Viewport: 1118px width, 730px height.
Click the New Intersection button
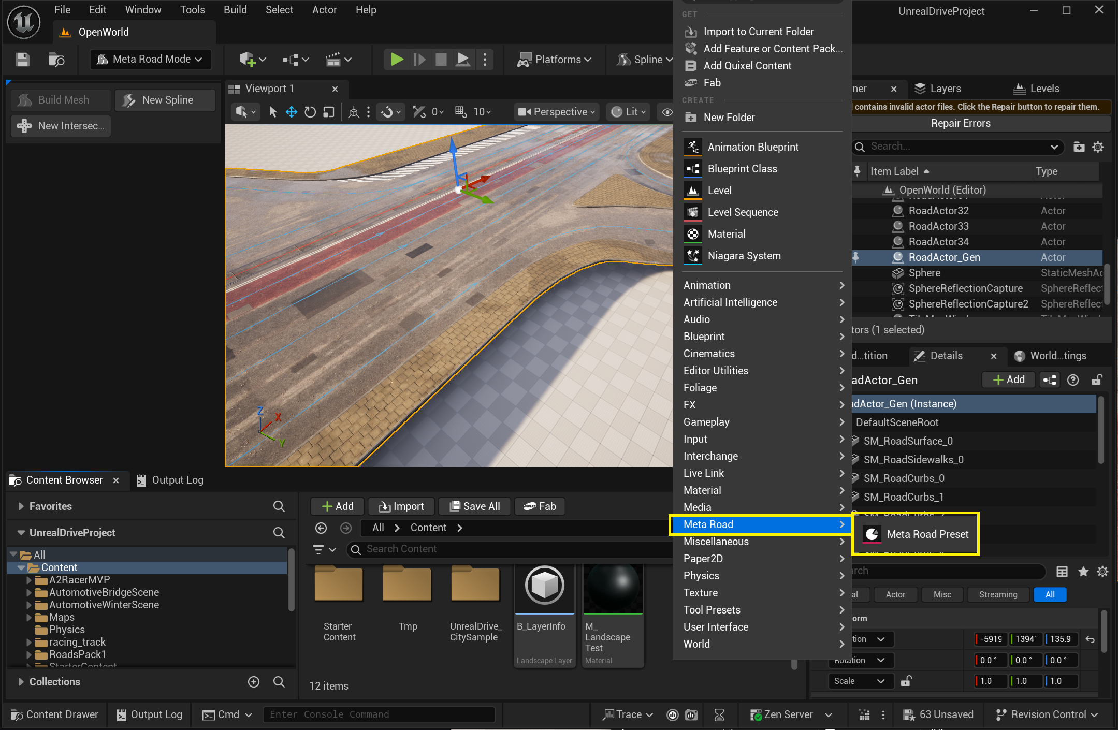coord(61,126)
